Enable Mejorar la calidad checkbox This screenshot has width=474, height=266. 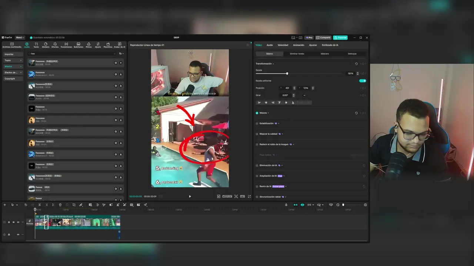tap(257, 134)
